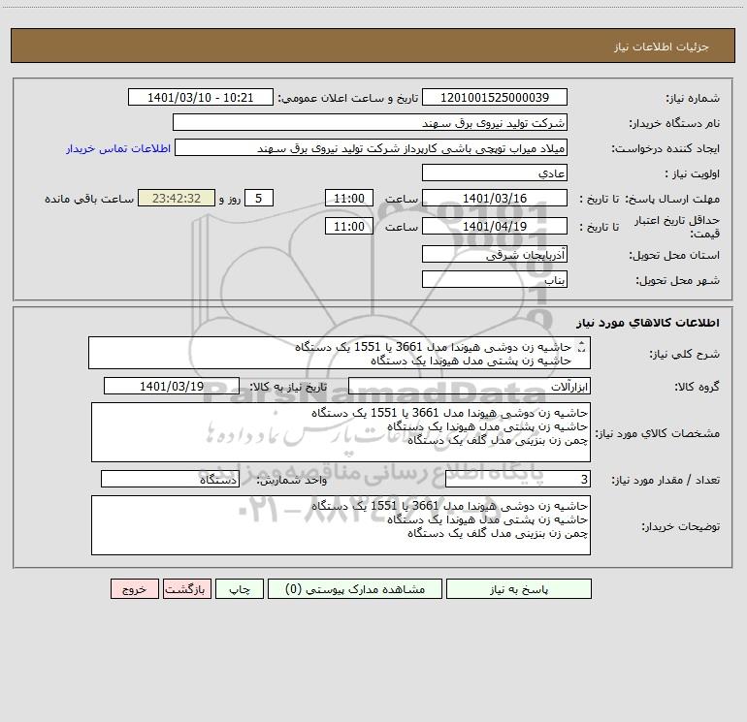Click the quantity field showing 3

(518, 479)
